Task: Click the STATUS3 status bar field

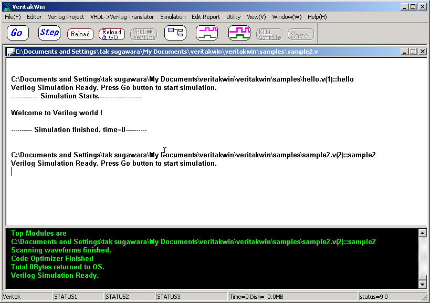Action: click(x=192, y=297)
